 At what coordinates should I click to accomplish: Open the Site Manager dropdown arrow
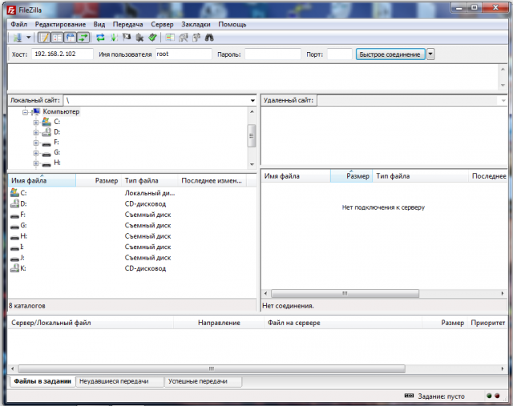click(29, 38)
